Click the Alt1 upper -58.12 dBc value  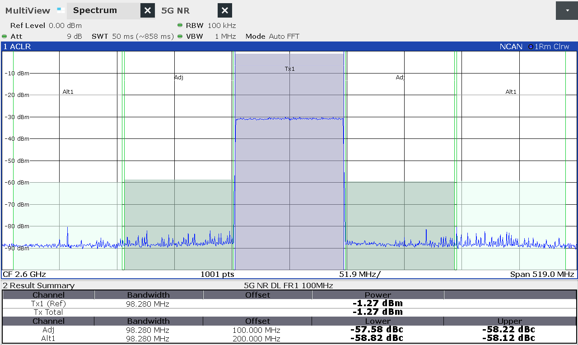(508, 338)
